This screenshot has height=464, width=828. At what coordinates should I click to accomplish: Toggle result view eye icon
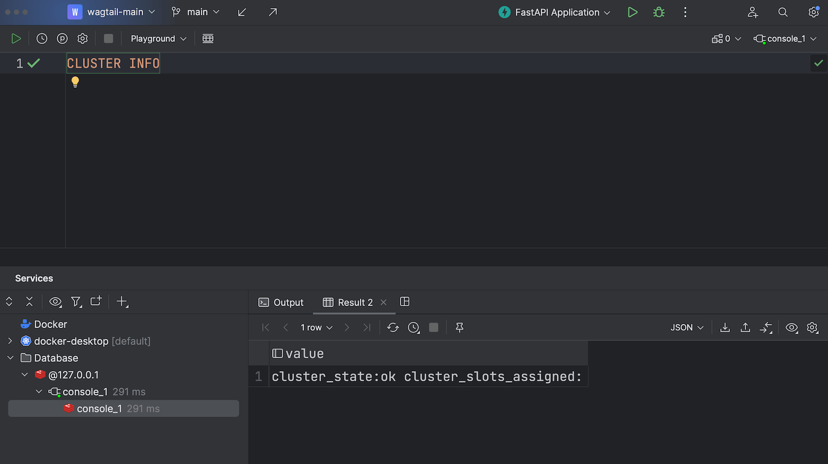pyautogui.click(x=791, y=328)
